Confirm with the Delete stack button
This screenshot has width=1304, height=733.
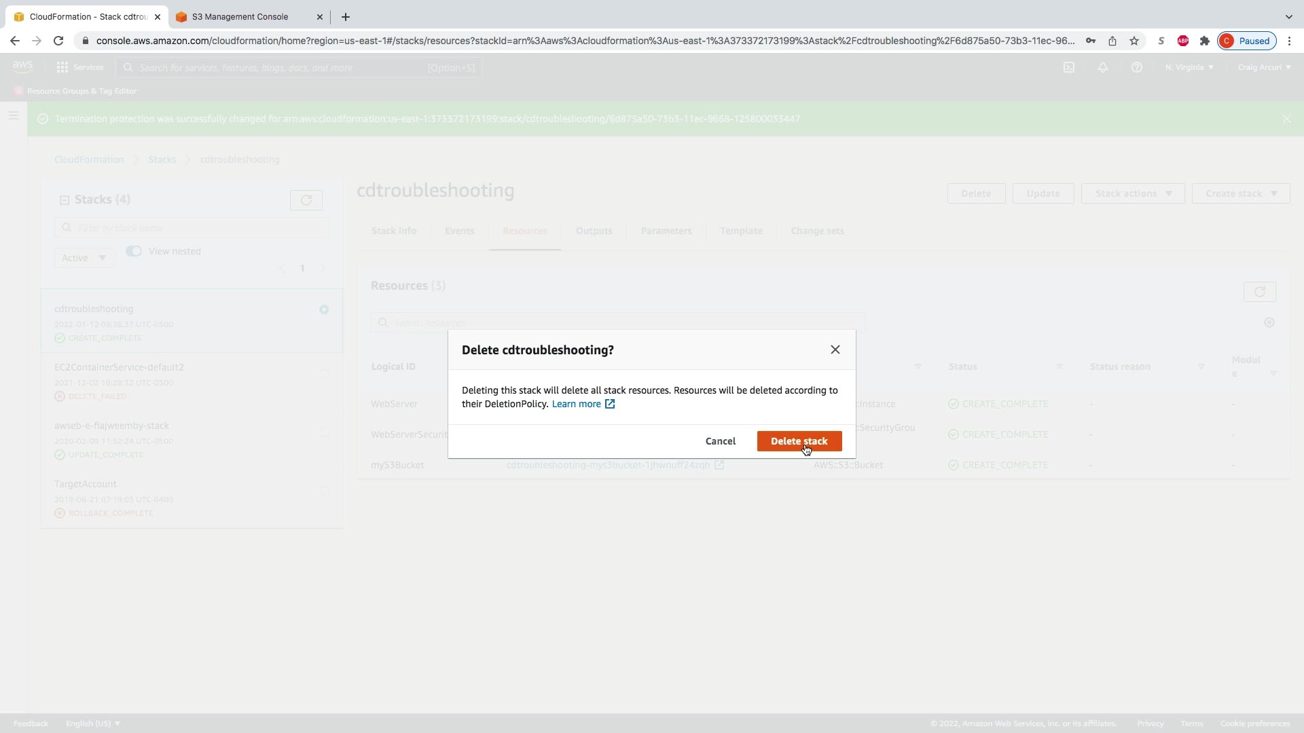tap(799, 441)
